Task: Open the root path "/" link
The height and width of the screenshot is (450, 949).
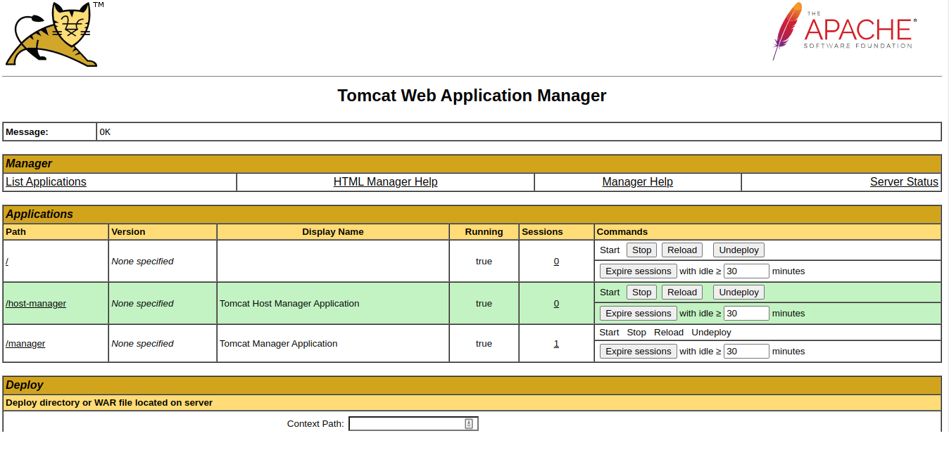Action: pos(7,261)
